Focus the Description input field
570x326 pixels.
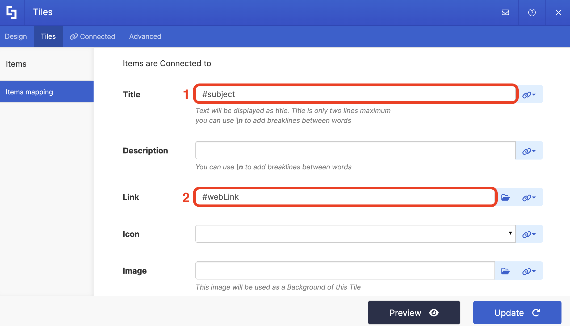[x=355, y=150]
